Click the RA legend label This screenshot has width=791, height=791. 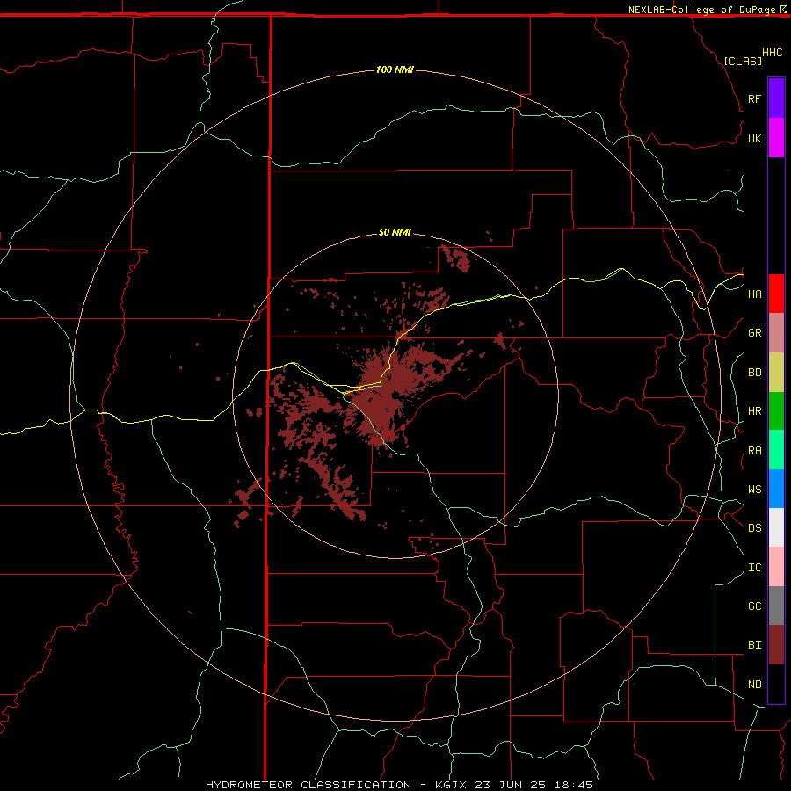pyautogui.click(x=754, y=451)
